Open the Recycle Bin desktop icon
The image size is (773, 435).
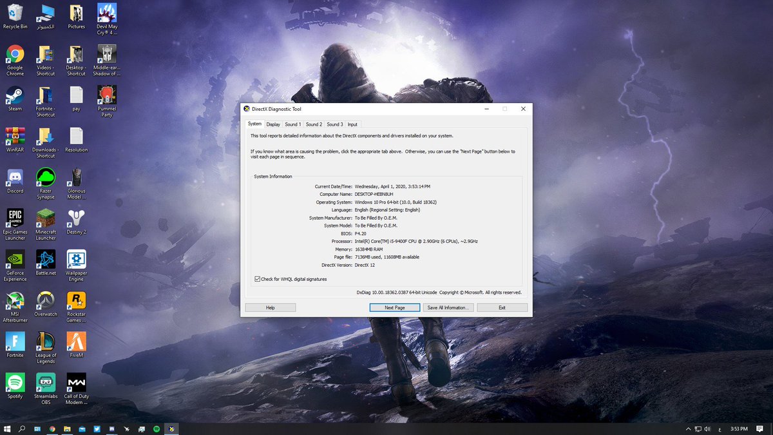pyautogui.click(x=15, y=17)
